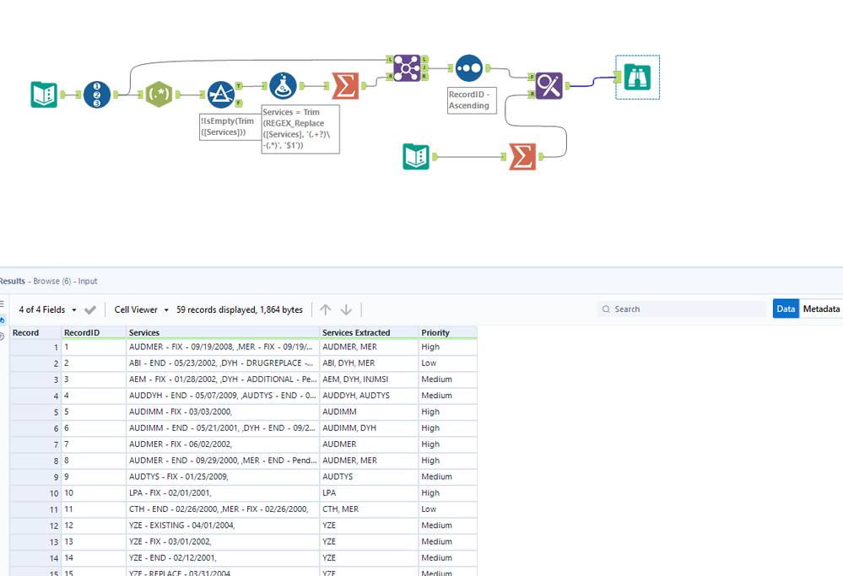
Task: Switch to the Metadata view
Action: point(821,309)
